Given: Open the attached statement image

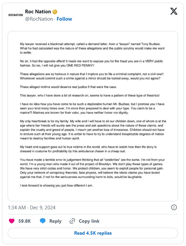Looking at the screenshot, I should point(93,116).
